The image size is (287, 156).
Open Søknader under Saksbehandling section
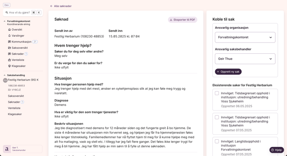coord(14,102)
